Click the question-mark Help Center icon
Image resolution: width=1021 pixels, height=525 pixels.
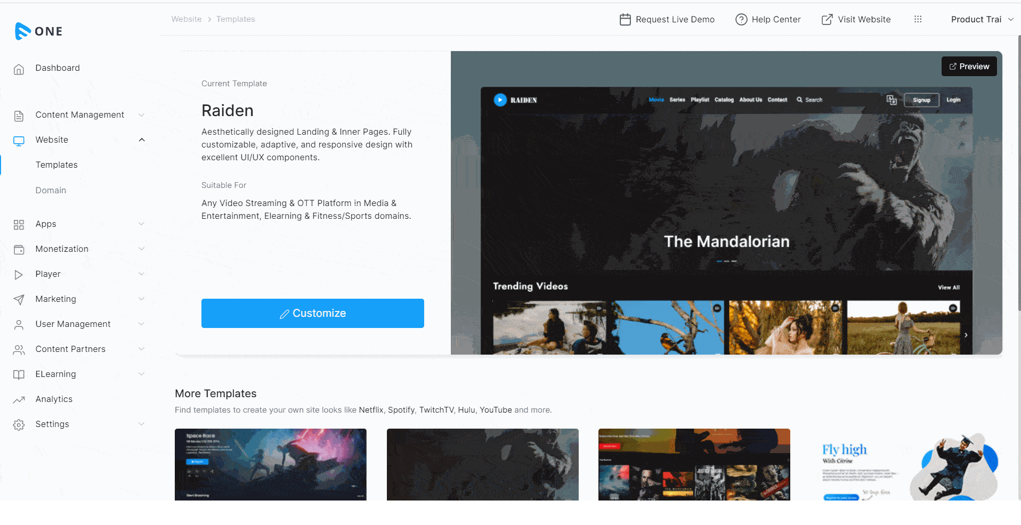(x=741, y=20)
